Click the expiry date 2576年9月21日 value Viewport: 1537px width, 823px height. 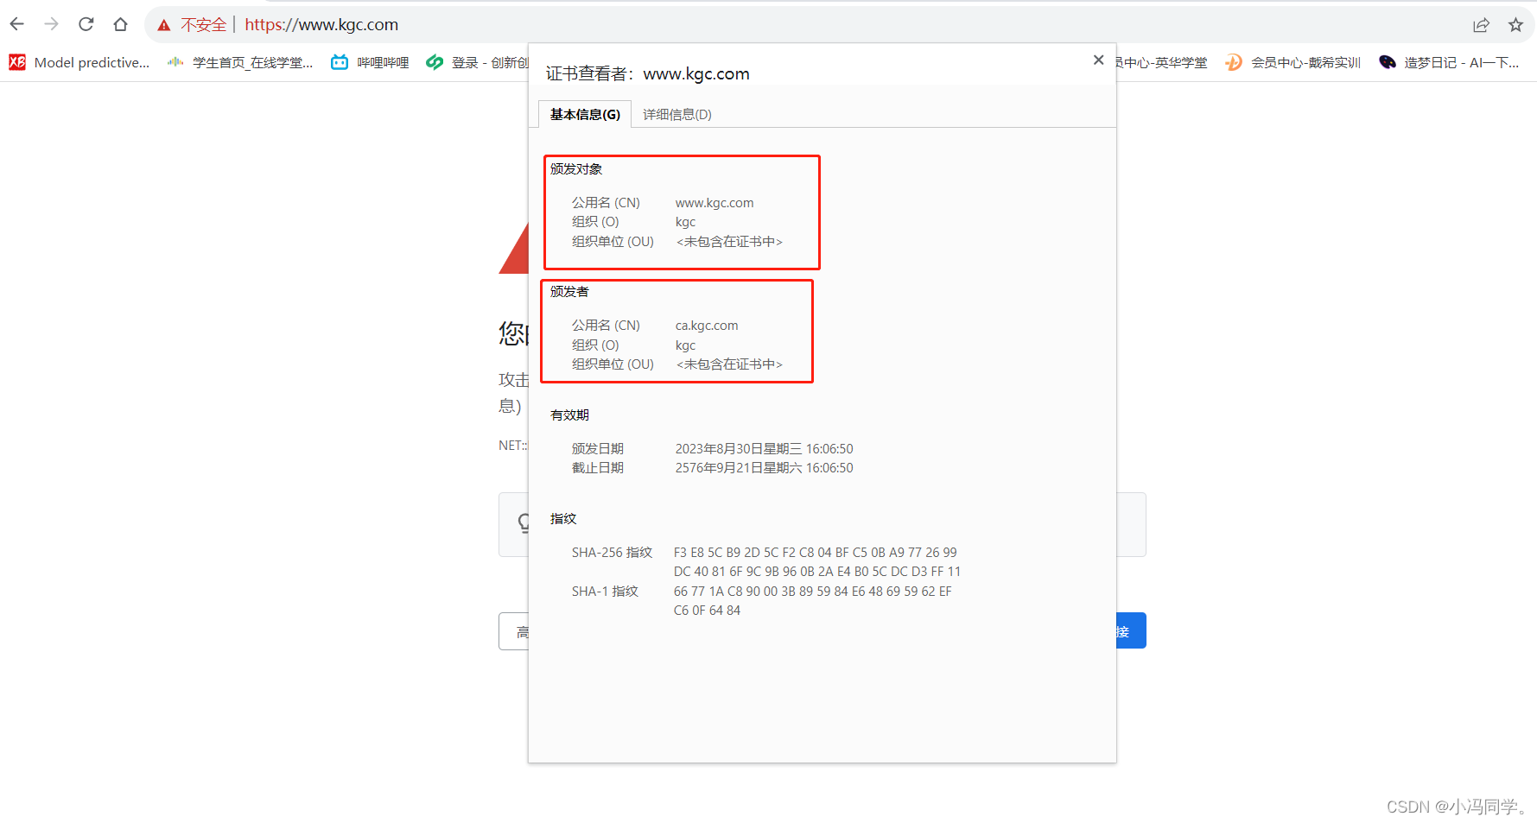pos(764,468)
